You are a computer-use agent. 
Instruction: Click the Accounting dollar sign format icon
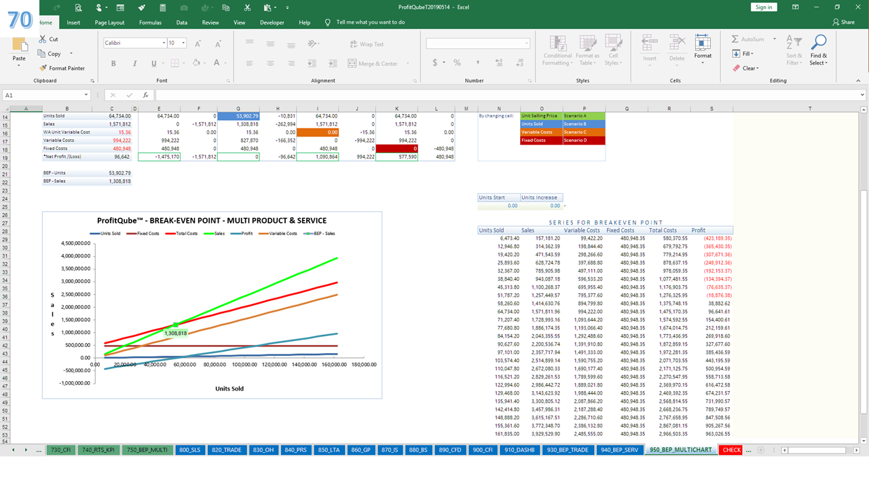pyautogui.click(x=434, y=63)
